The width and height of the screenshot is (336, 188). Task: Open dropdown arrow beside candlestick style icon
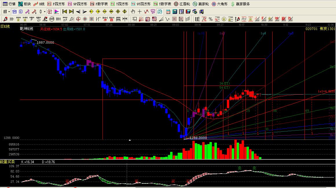tap(45, 12)
